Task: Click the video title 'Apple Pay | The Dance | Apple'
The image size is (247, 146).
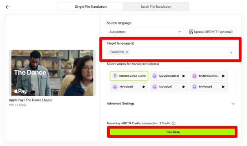Action: coord(30,100)
